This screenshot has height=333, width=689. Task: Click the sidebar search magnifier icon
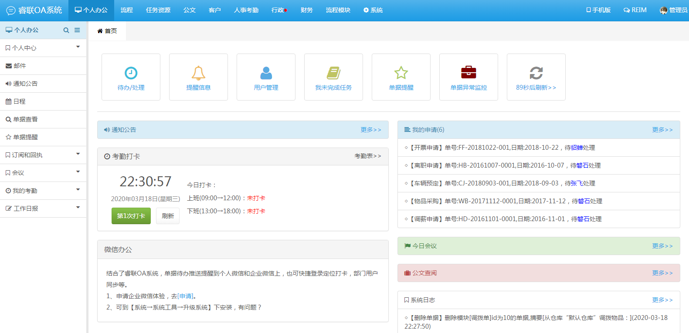66,30
